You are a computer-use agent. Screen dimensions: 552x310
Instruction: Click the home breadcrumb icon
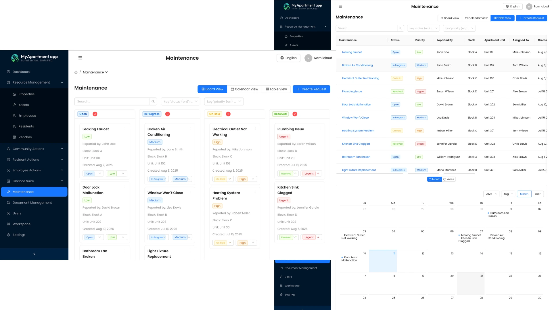click(76, 72)
